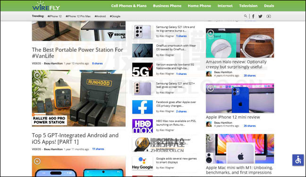Image resolution: width=306 pixels, height=177 pixels.
Task: Open OnePlus smartwatch Wear OS story
Action: click(x=176, y=48)
